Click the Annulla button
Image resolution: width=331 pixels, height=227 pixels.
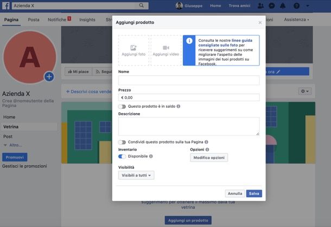235,193
